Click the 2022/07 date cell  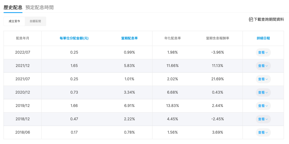[23, 52]
